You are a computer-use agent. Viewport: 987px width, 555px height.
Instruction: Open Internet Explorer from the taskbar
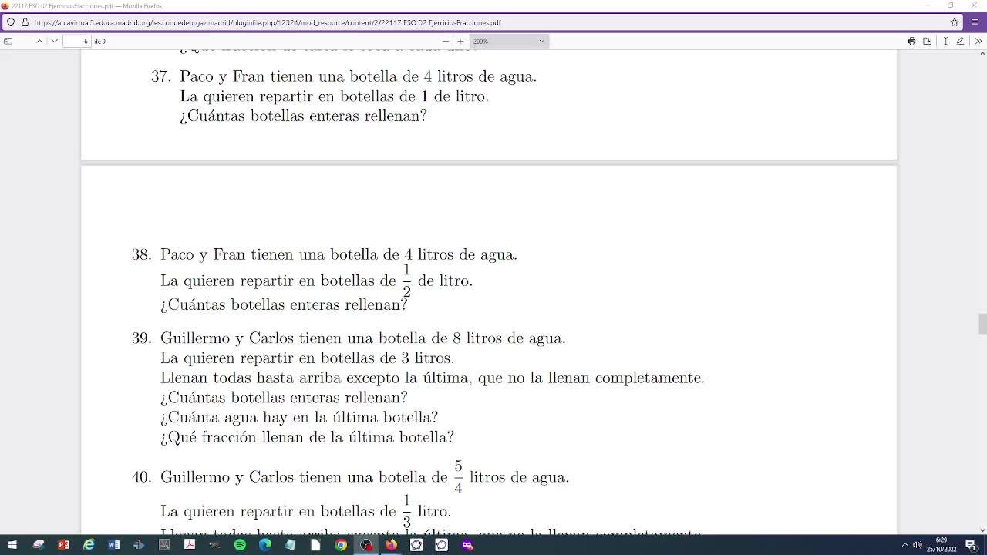[89, 545]
